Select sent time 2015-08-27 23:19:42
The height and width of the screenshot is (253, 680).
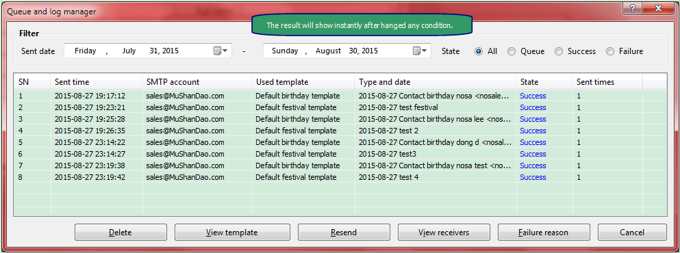(90, 177)
